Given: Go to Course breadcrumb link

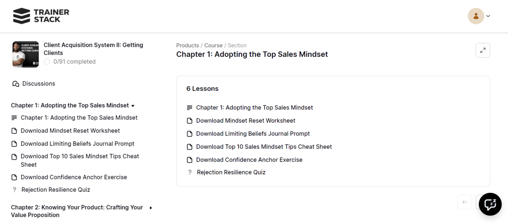Looking at the screenshot, I should pos(213,45).
